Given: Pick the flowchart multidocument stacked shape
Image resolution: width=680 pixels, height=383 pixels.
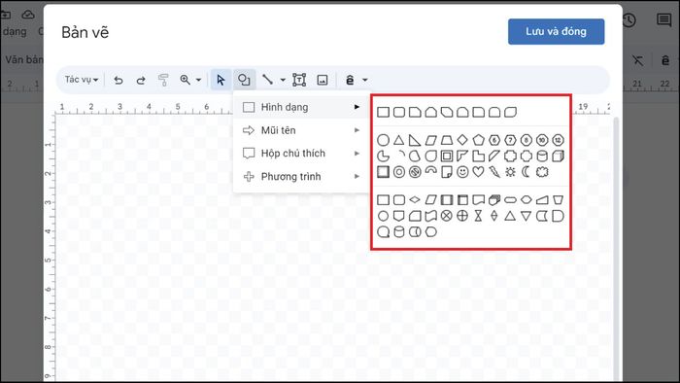Looking at the screenshot, I should pos(494,200).
